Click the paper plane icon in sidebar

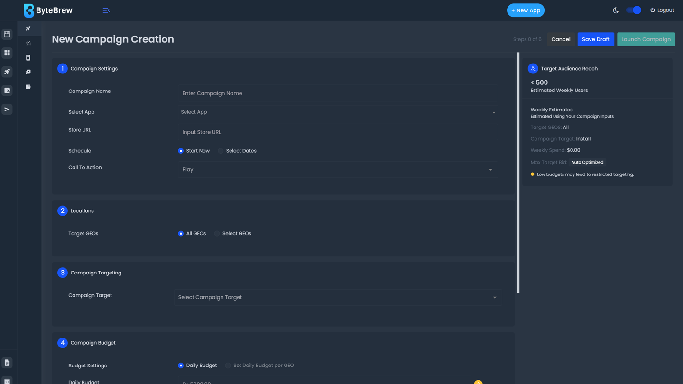(7, 110)
